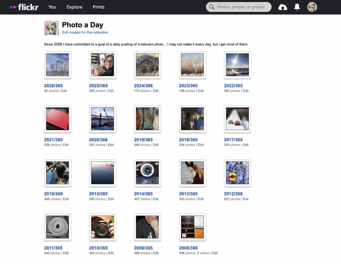Edit the 2022/365 album
The height and width of the screenshot is (264, 341).
pyautogui.click(x=245, y=91)
